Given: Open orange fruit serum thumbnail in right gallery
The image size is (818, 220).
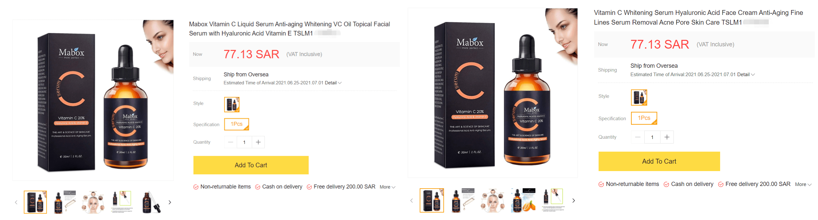Looking at the screenshot, I should (x=523, y=201).
